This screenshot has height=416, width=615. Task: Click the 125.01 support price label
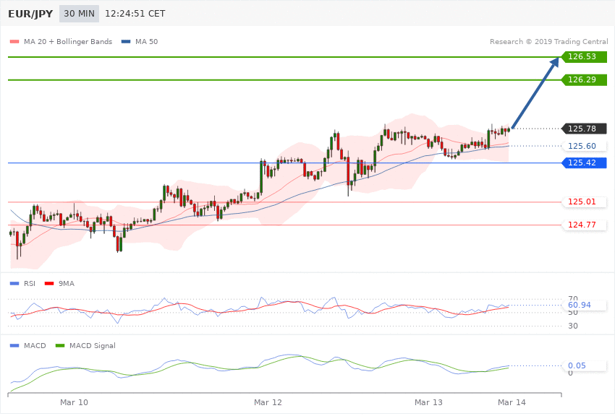coord(585,202)
